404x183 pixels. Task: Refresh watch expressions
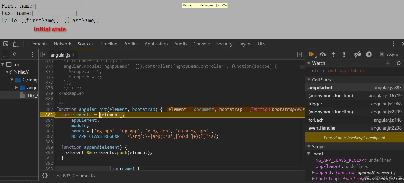click(x=399, y=63)
